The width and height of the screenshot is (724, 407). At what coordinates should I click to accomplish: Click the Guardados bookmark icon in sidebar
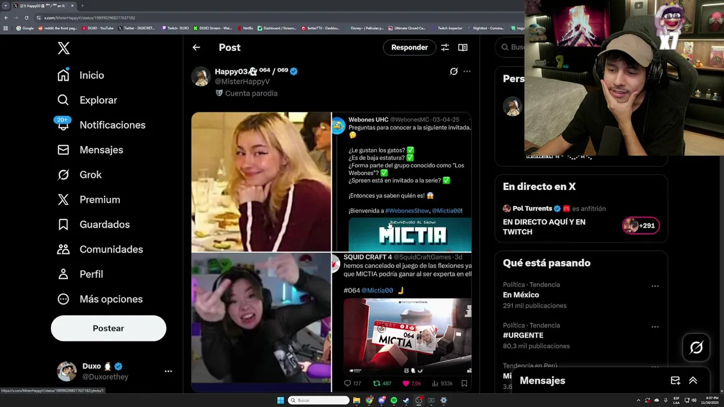[x=63, y=224]
